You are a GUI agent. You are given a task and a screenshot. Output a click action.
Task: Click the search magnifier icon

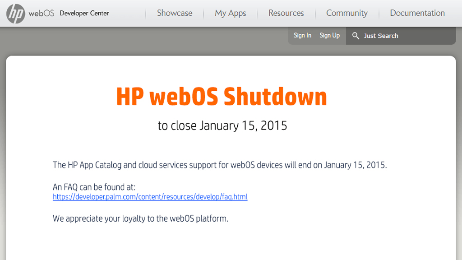pos(356,36)
